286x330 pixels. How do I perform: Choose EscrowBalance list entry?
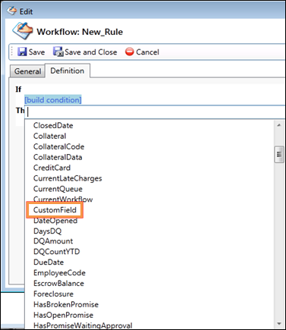click(x=58, y=284)
